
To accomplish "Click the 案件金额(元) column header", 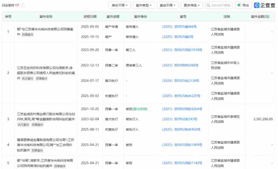I will coord(260,16).
